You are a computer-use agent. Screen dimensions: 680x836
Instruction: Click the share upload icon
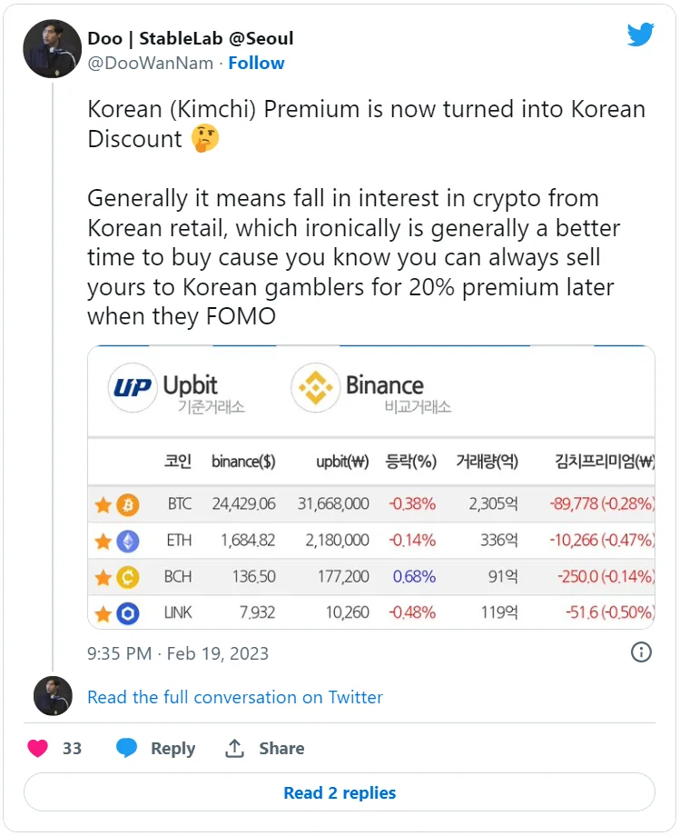pyautogui.click(x=235, y=748)
